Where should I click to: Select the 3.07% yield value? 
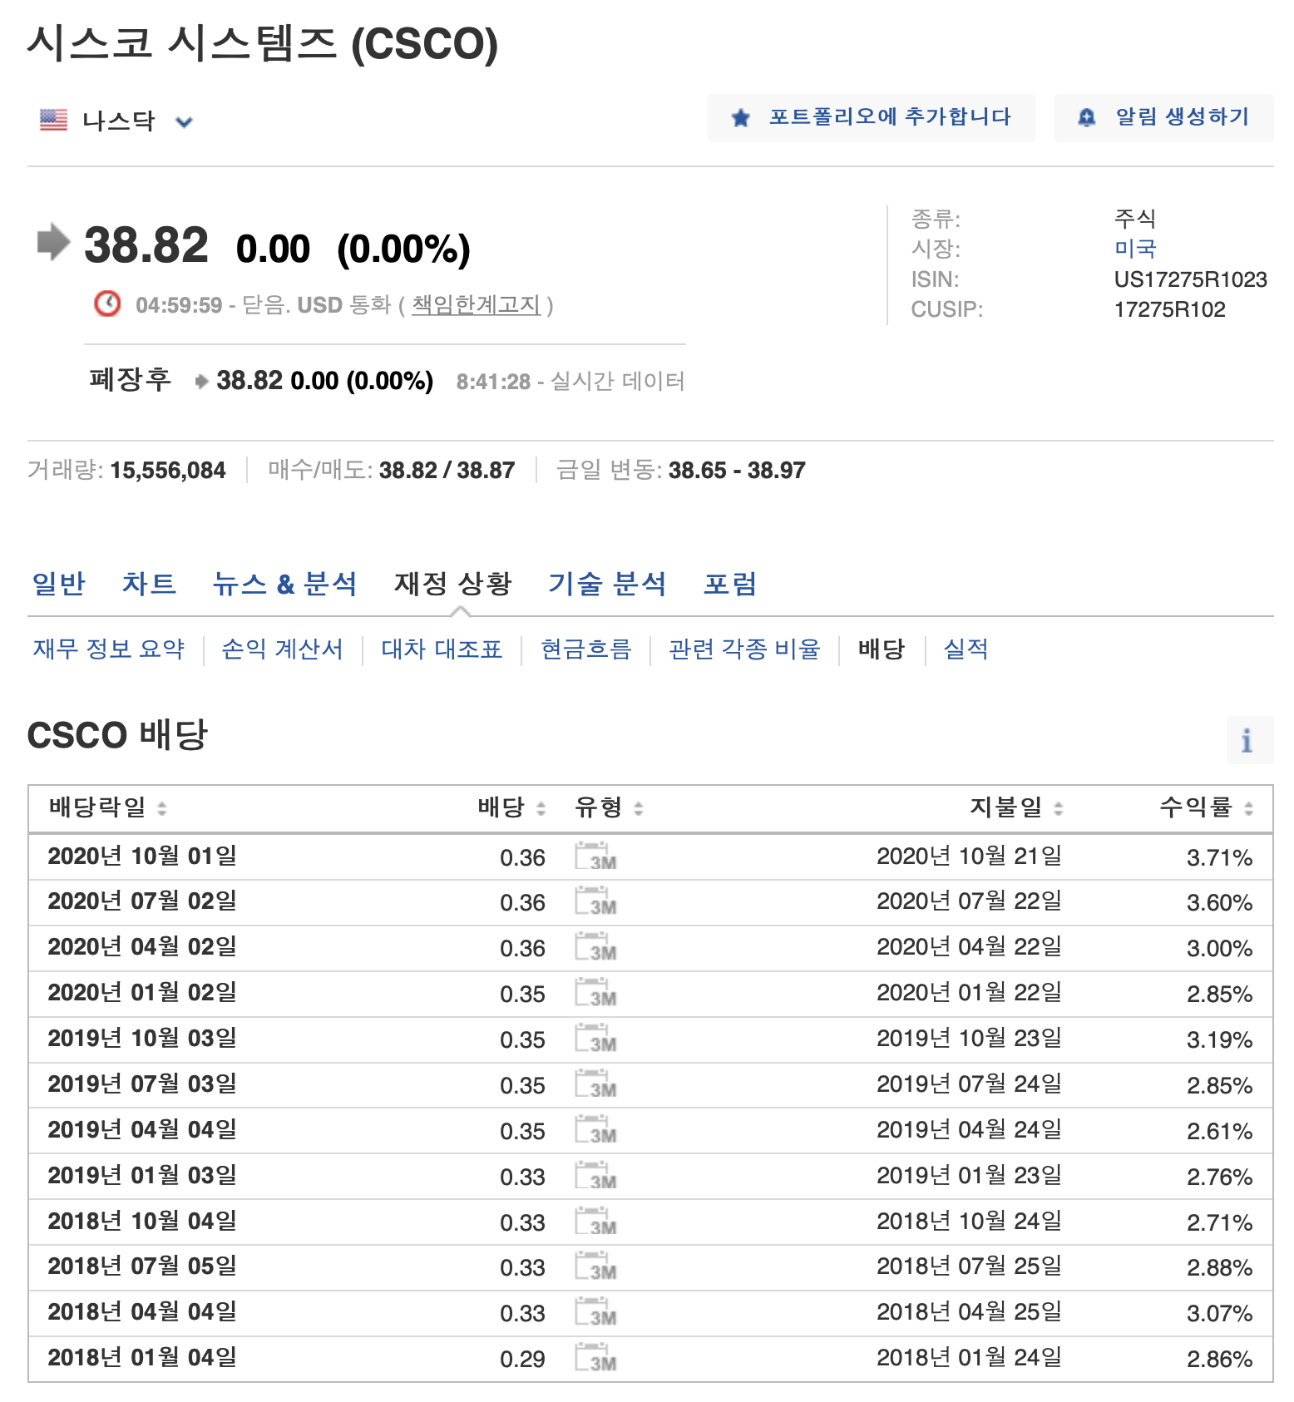click(1219, 1314)
